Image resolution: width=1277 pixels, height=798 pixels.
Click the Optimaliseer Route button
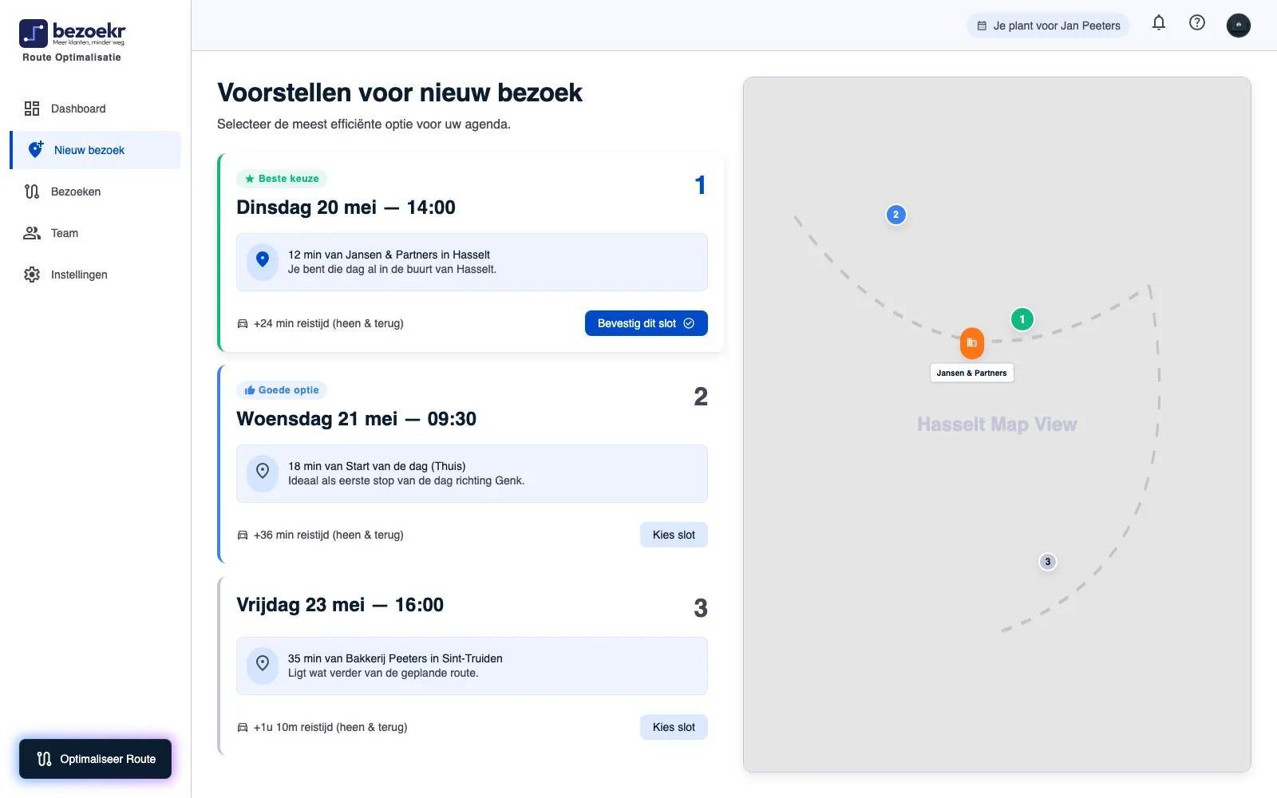95,759
